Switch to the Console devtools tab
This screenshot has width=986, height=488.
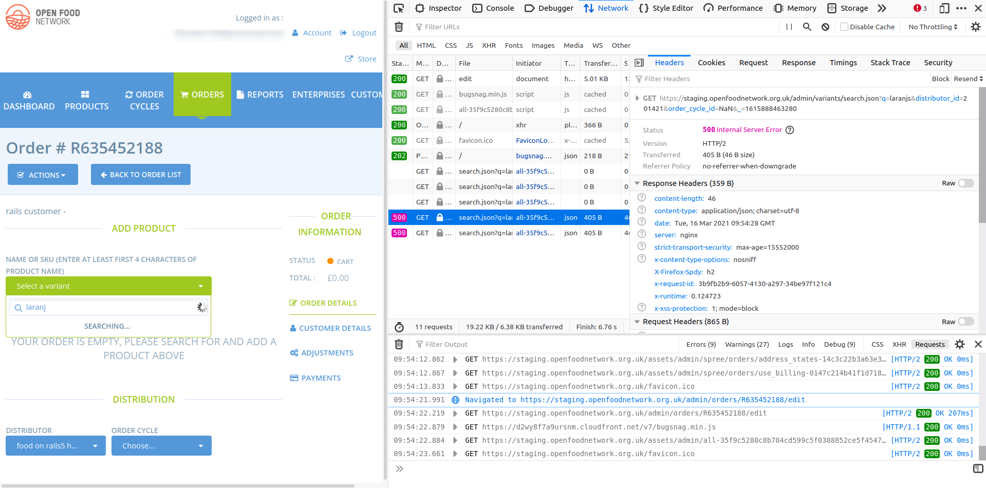(493, 8)
